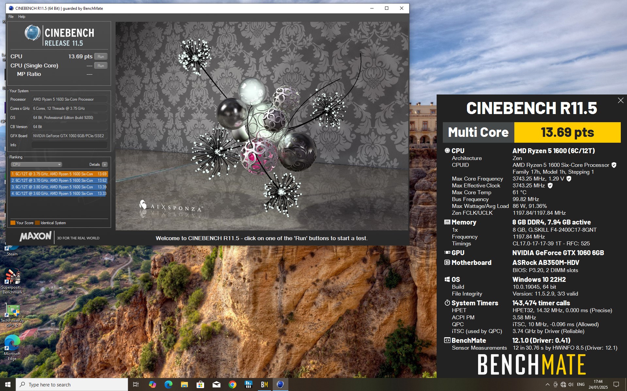Open Google Chrome from the taskbar
Screen dimensions: 627x391
pos(233,384)
